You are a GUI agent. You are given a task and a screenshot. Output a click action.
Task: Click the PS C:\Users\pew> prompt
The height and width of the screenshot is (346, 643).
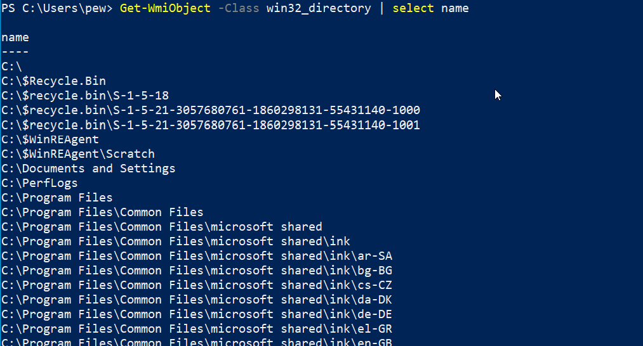pos(56,8)
